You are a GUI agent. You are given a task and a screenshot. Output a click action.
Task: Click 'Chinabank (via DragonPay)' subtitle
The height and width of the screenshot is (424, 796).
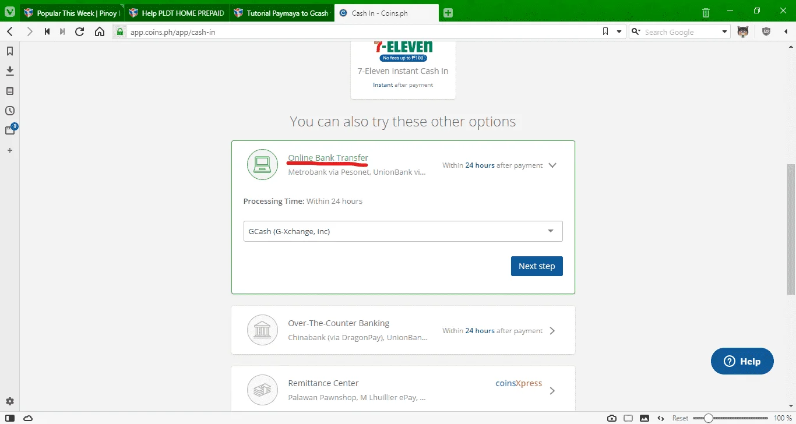click(358, 337)
